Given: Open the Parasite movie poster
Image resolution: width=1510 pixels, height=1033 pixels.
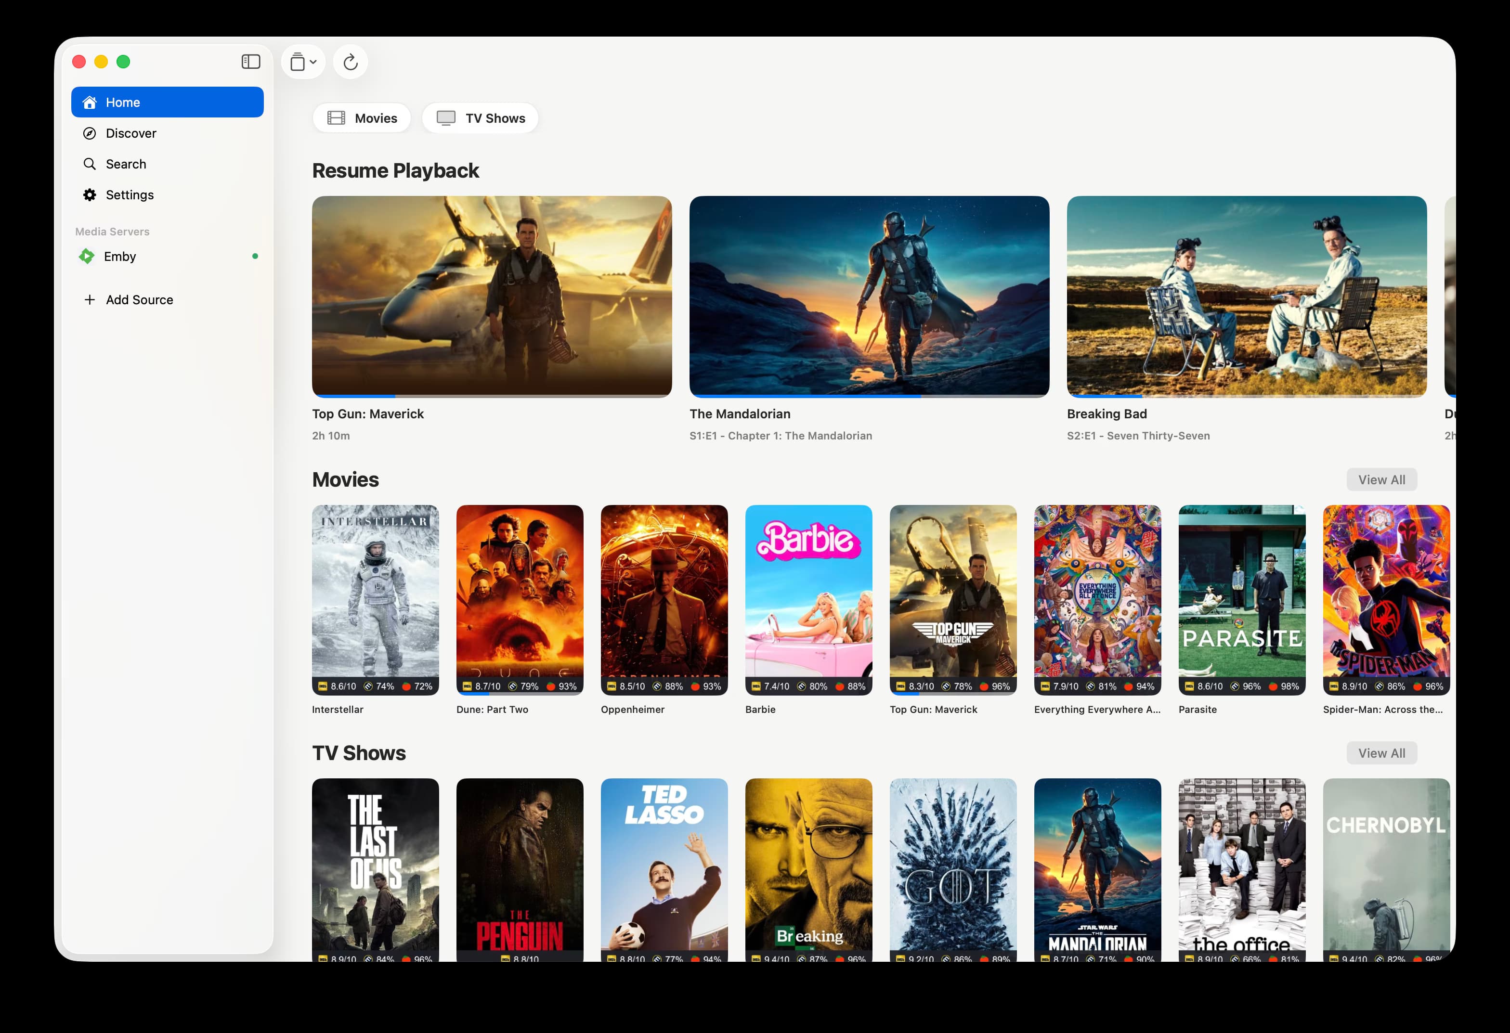Looking at the screenshot, I should coord(1242,600).
